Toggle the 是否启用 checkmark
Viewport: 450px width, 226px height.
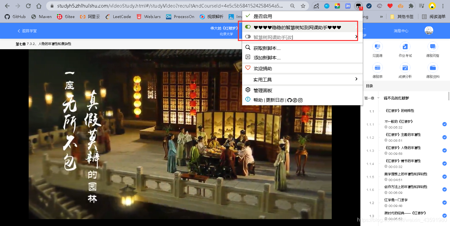(248, 16)
